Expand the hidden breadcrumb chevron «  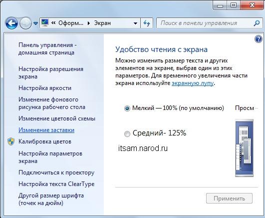(x=53, y=22)
